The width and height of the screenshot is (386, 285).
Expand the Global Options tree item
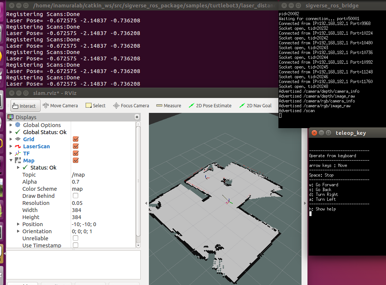11,125
